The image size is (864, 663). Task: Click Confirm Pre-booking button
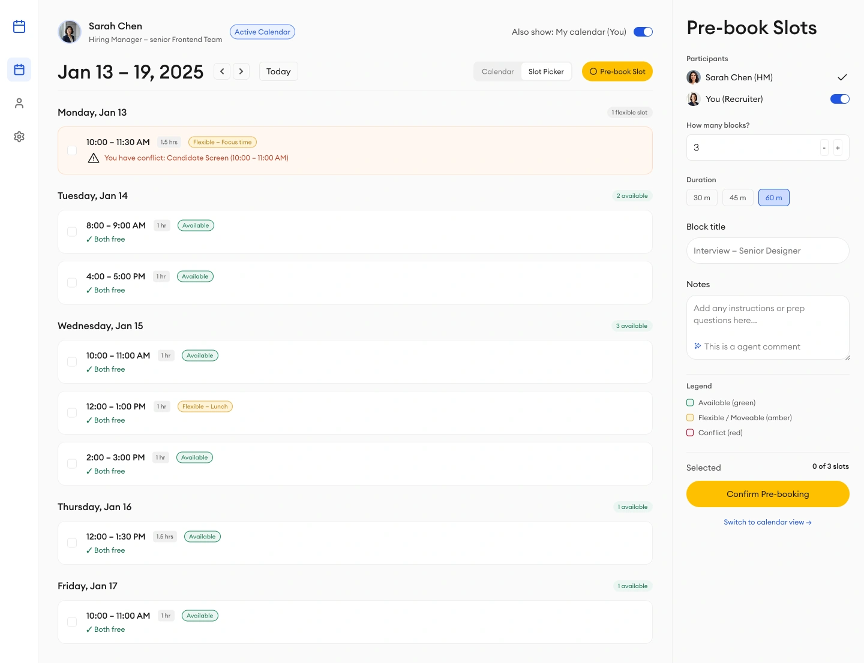[768, 494]
